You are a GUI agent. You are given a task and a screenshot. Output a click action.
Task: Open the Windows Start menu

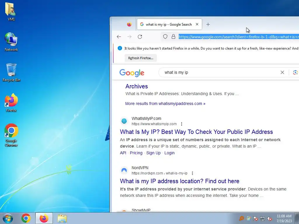[8, 218]
